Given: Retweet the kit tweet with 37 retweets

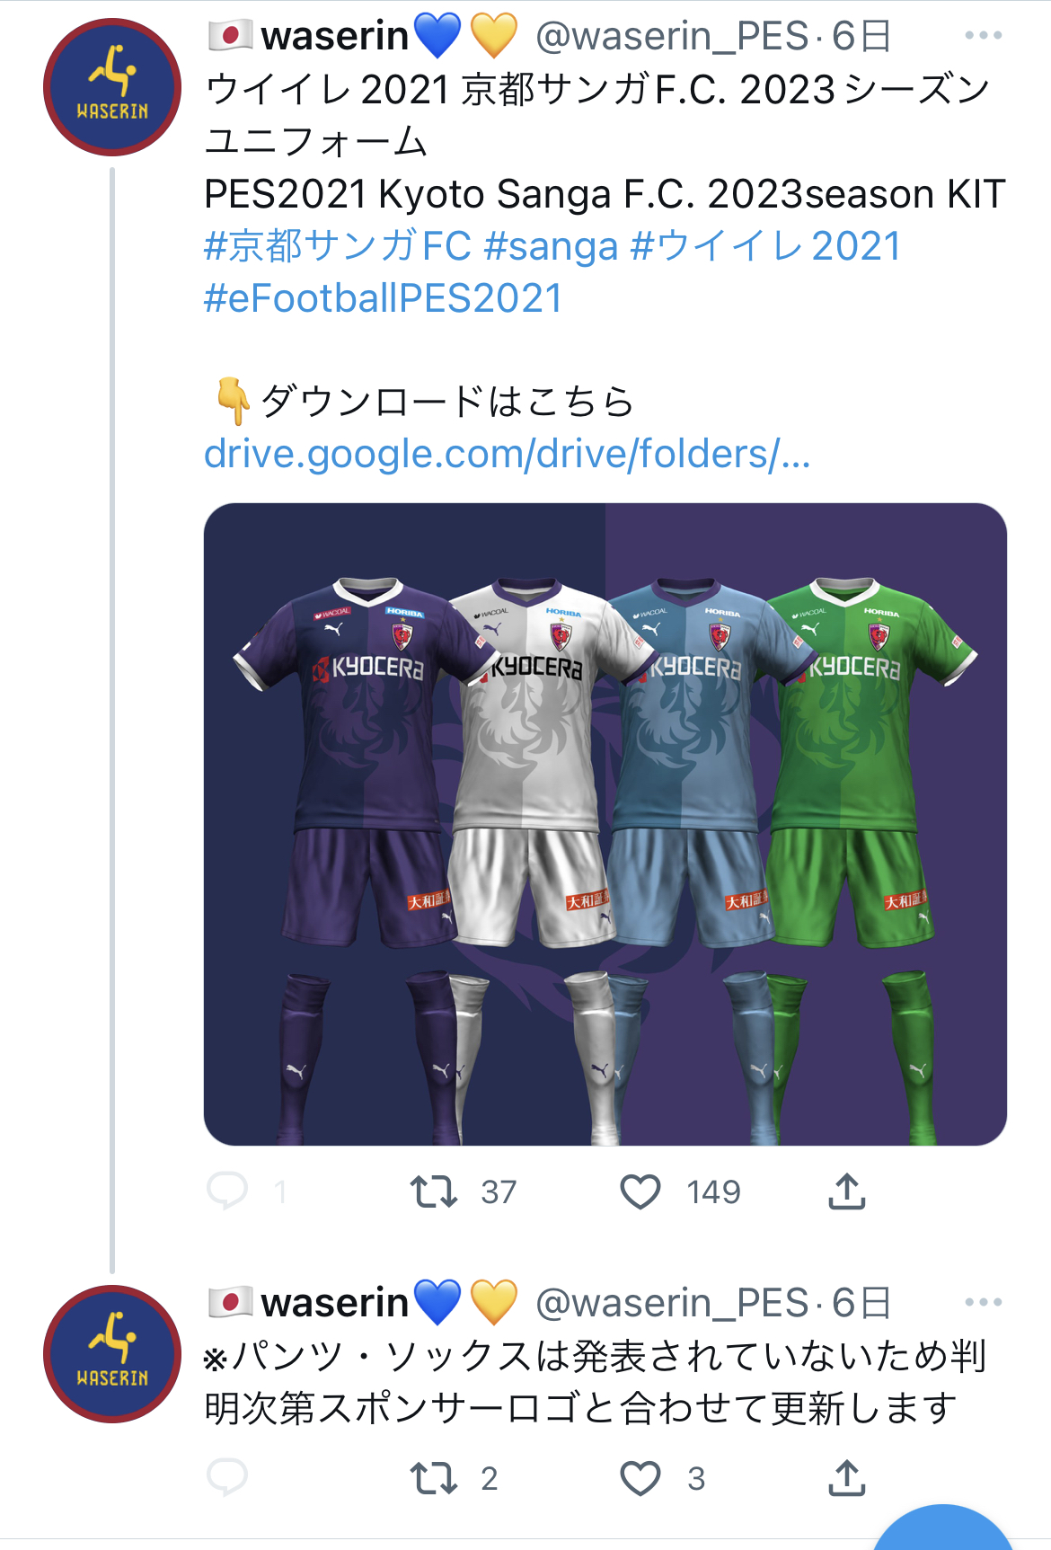Looking at the screenshot, I should point(434,1191).
